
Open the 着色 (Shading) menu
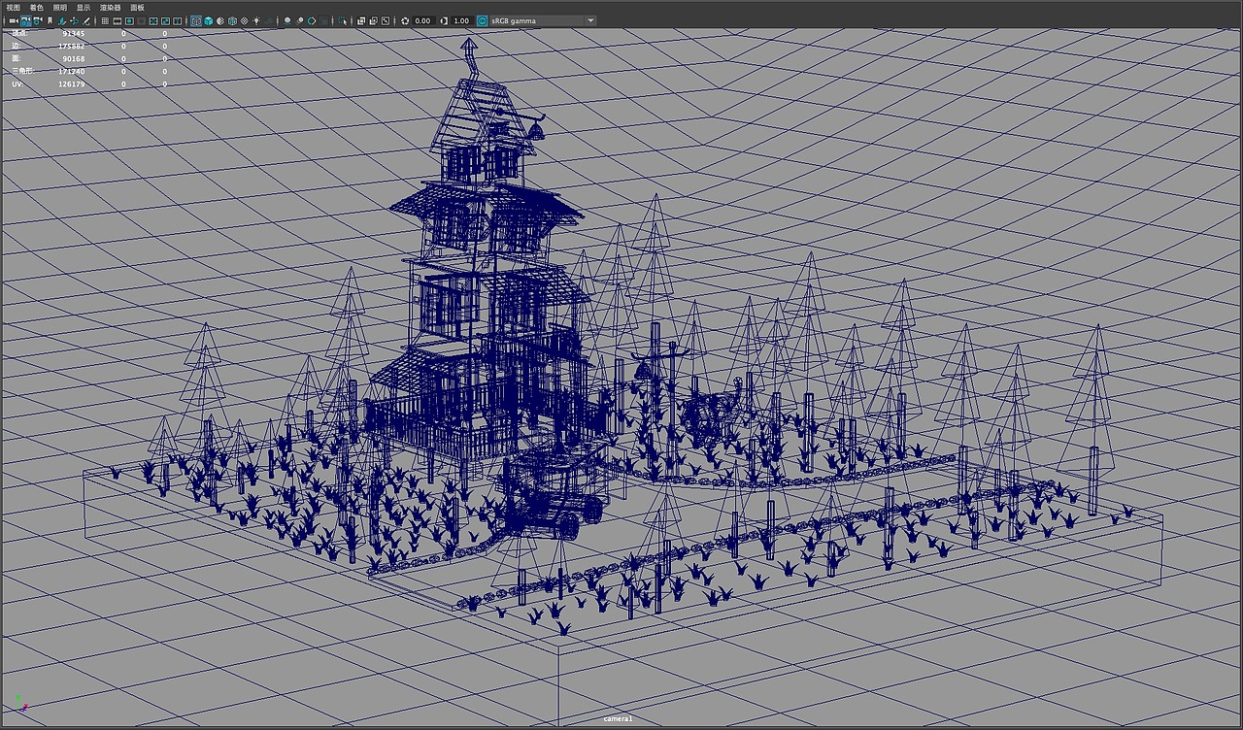[x=37, y=7]
